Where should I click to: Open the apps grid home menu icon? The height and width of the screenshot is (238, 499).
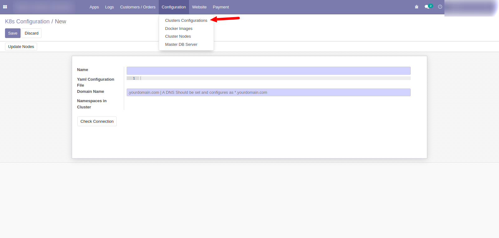pyautogui.click(x=5, y=7)
